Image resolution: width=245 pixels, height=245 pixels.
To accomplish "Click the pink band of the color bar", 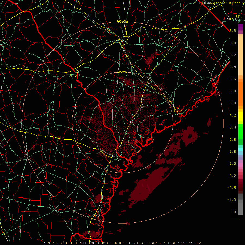I will tap(240, 165).
